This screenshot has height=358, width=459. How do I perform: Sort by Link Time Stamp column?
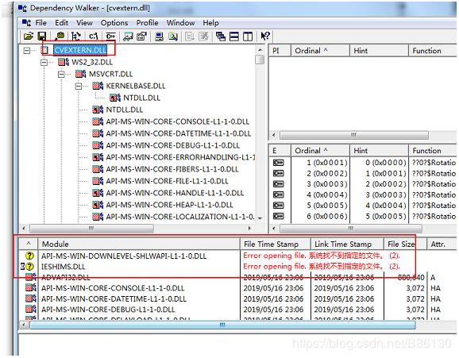[347, 244]
